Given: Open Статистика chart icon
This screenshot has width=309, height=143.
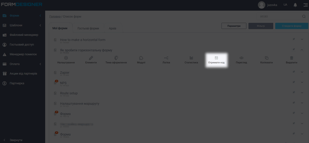Looking at the screenshot, I should pos(191,58).
